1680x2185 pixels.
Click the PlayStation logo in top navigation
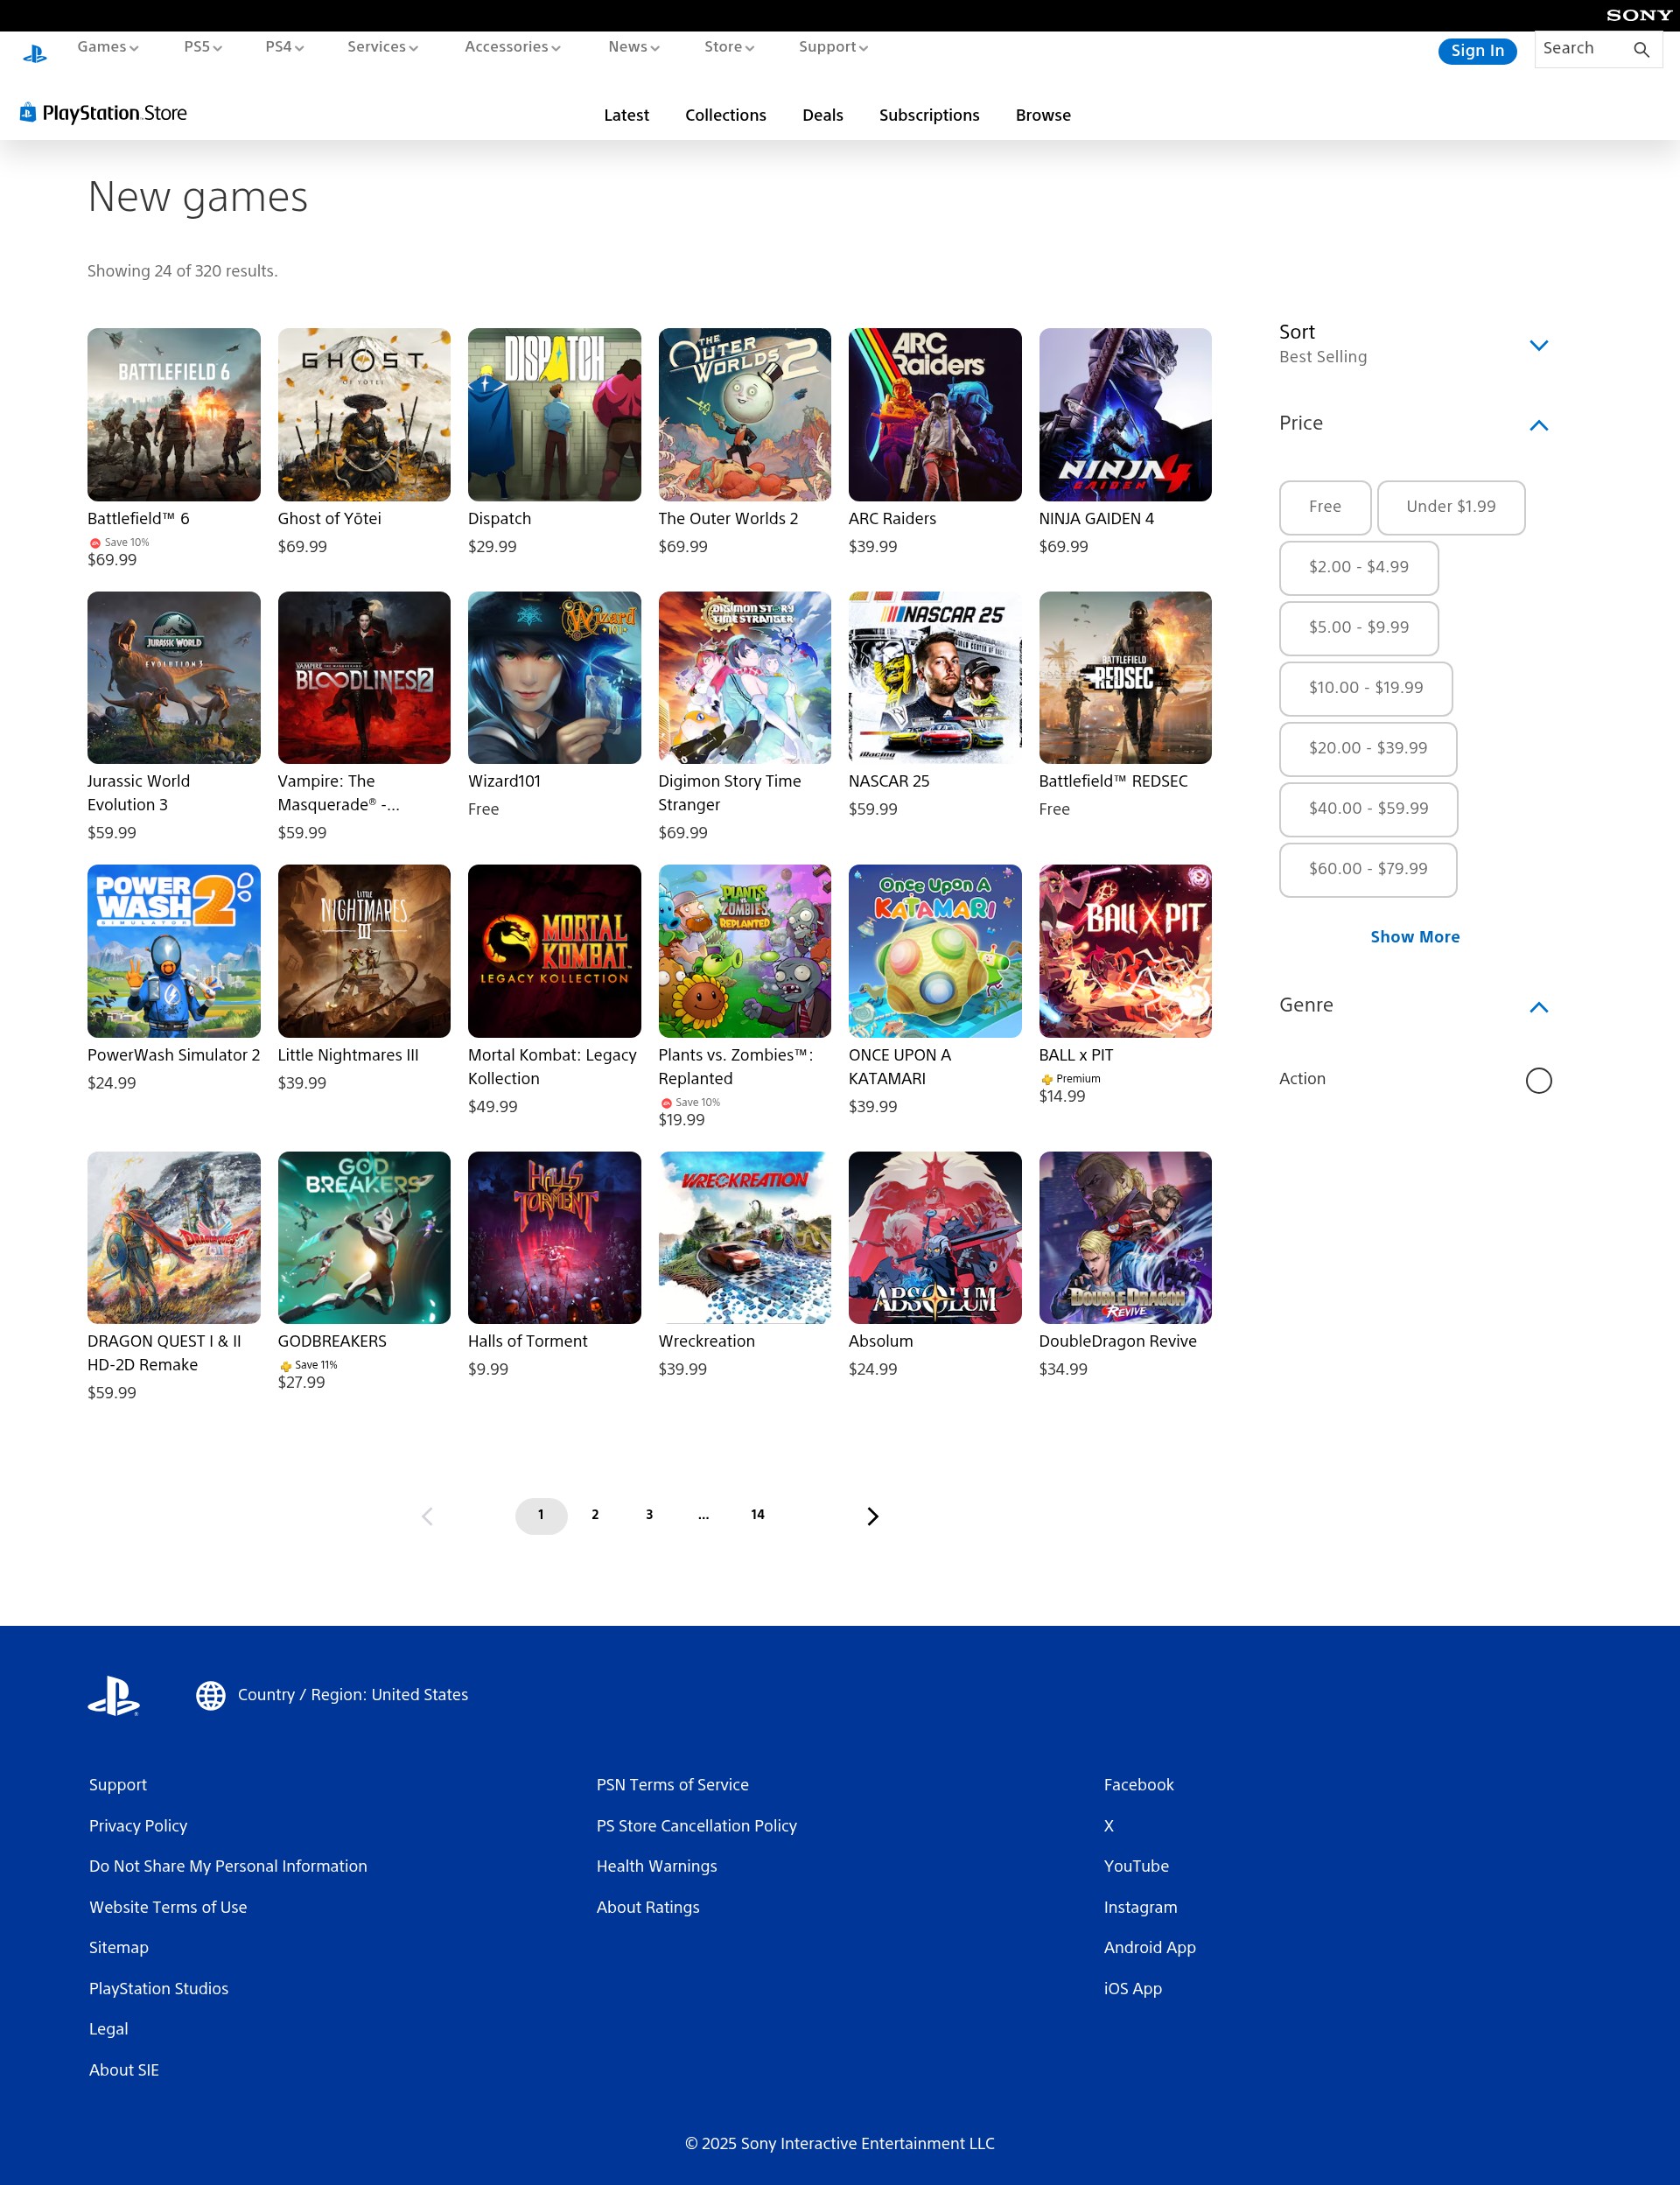click(35, 53)
